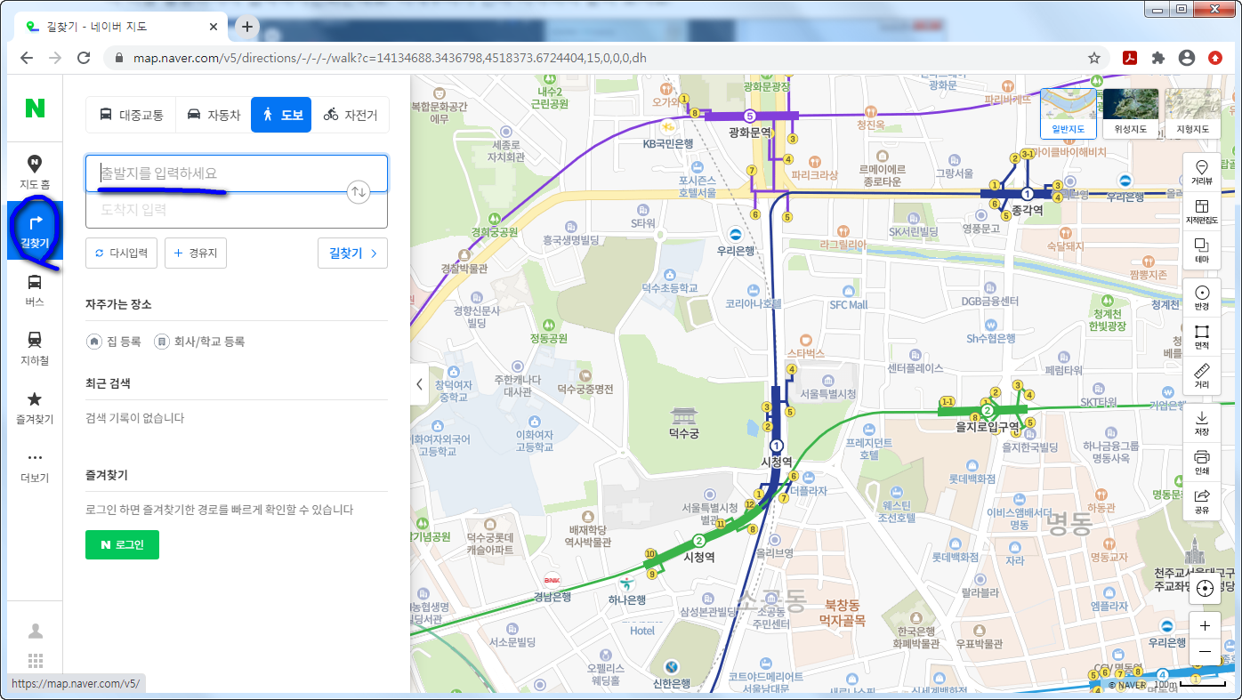Click the 길찾기 search route button
Screen dimensions: 1242x700
(352, 253)
